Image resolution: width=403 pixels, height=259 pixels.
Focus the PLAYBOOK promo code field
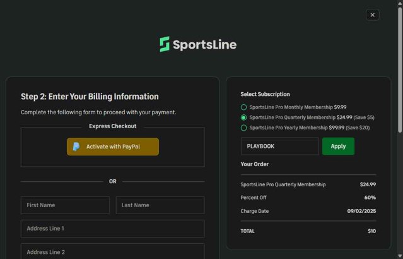tap(280, 146)
